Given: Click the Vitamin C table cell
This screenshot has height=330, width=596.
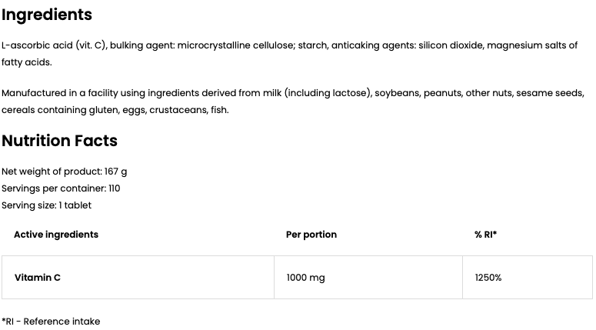Looking at the screenshot, I should (38, 278).
